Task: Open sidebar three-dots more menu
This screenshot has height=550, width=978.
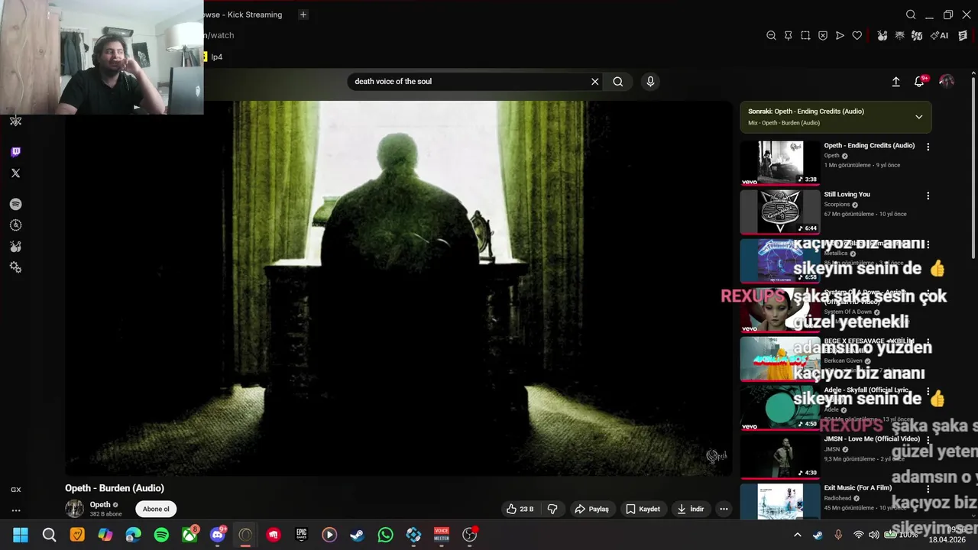Action: click(15, 510)
